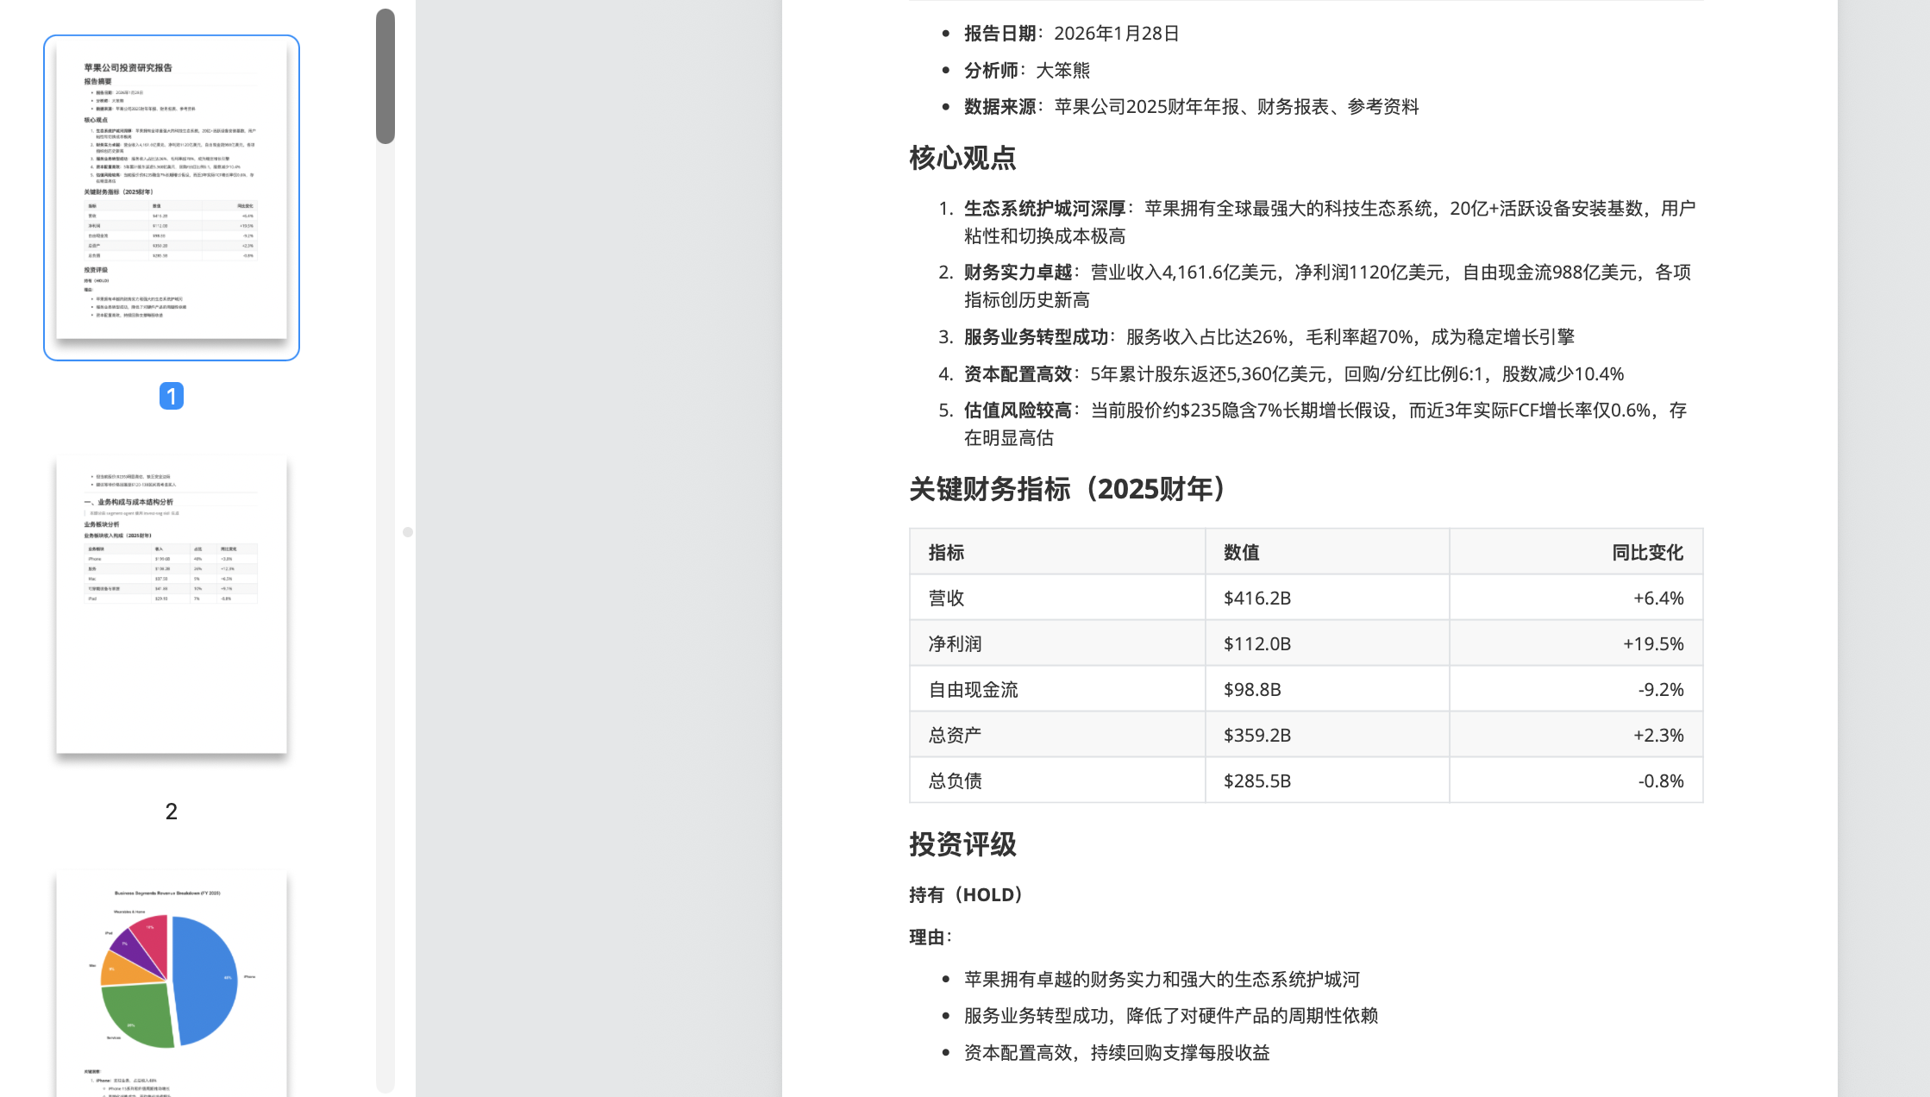This screenshot has width=1930, height=1097.
Task: Select the page 2 thumbnail
Action: pyautogui.click(x=171, y=604)
